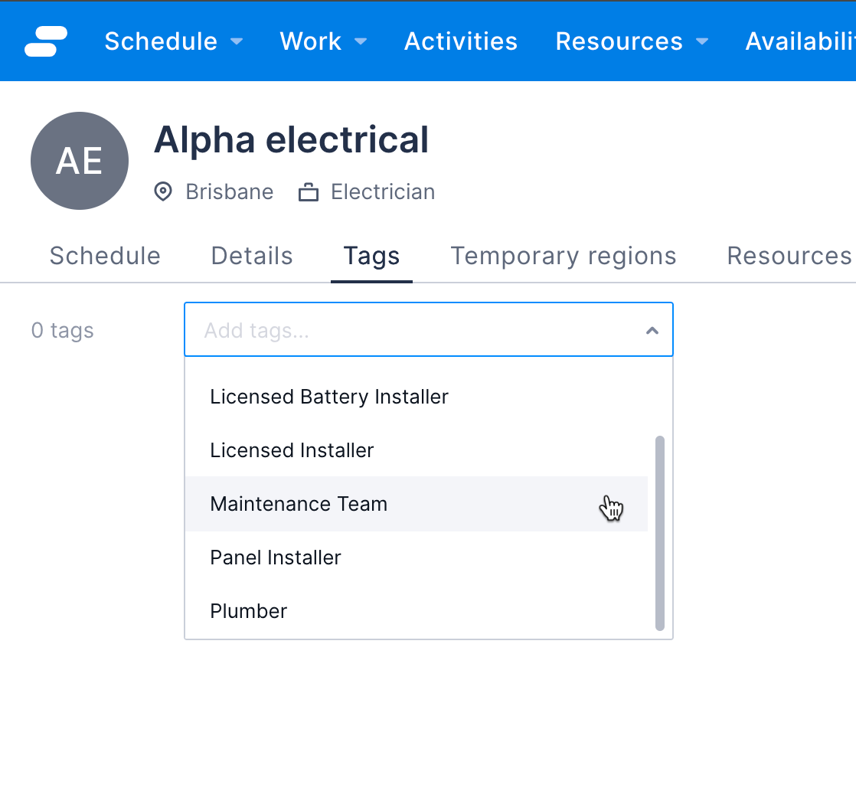Switch to the Schedule tab

coord(104,256)
